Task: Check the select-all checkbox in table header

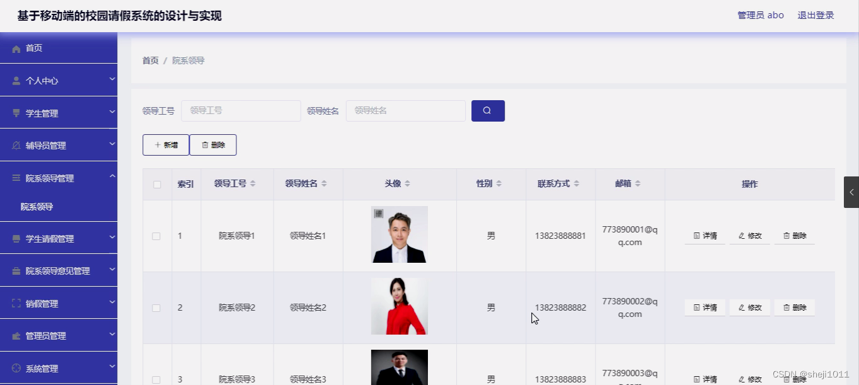Action: 156,183
